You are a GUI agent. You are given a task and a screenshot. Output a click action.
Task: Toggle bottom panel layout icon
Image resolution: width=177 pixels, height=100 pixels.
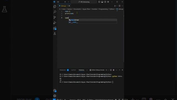click(102, 2)
